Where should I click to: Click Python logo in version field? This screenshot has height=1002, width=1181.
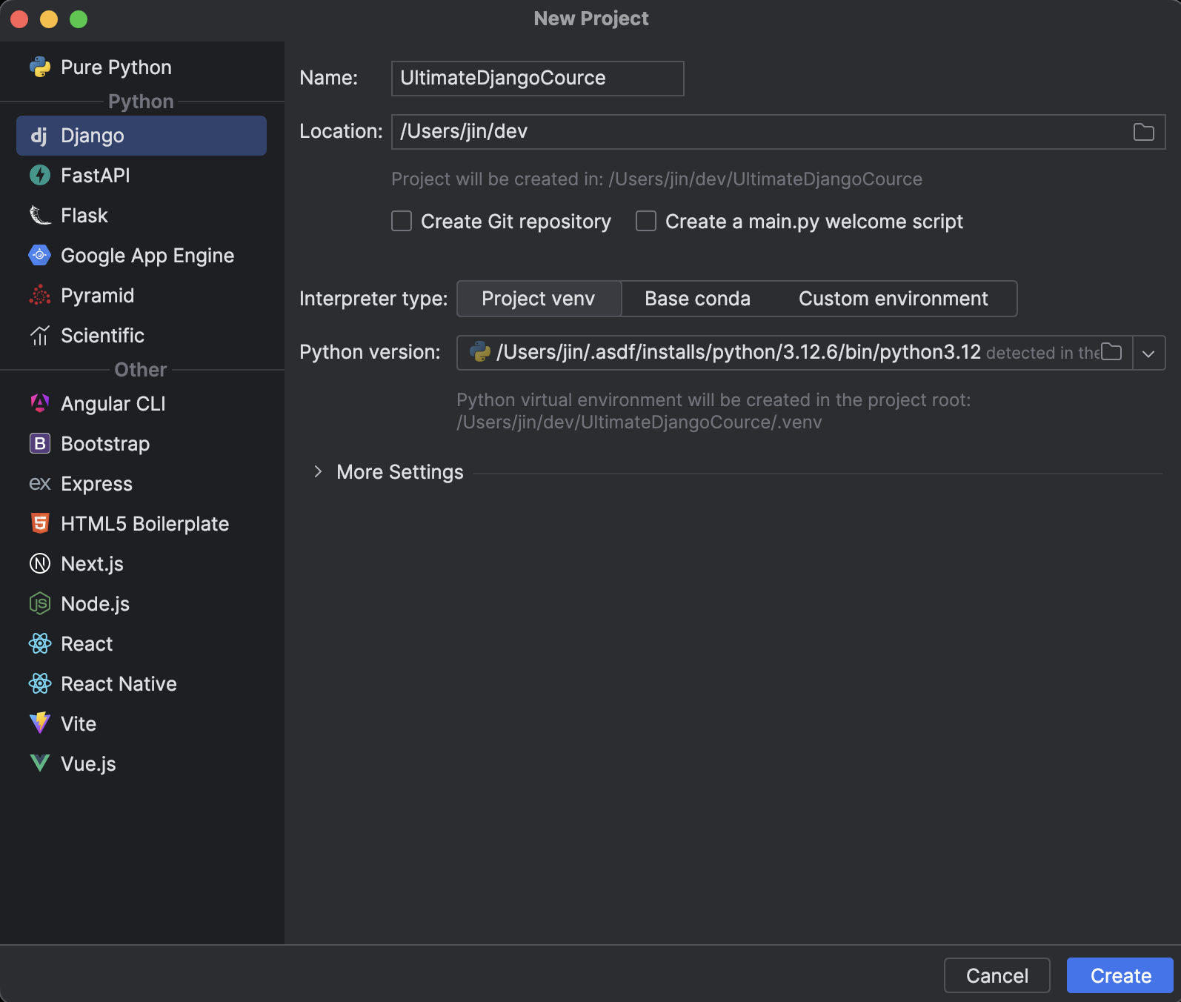[x=480, y=352]
